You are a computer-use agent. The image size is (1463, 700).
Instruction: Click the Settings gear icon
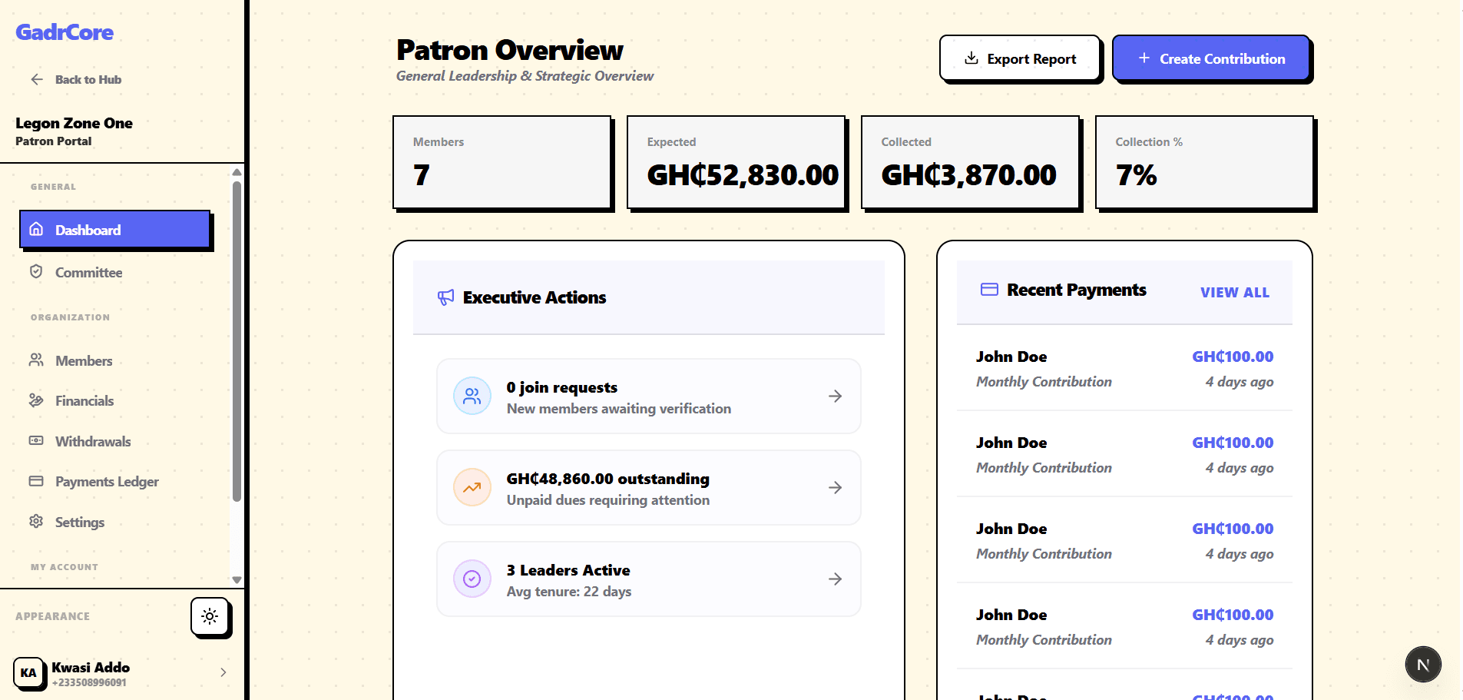tap(36, 521)
